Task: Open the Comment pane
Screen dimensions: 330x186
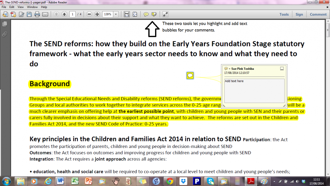Action: click(318, 14)
